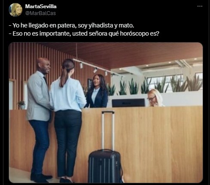Click the small potted plant on the left counter
The image size is (210, 185).
click(x=22, y=105)
